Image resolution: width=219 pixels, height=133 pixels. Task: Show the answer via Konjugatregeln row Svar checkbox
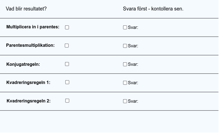[x=125, y=64]
